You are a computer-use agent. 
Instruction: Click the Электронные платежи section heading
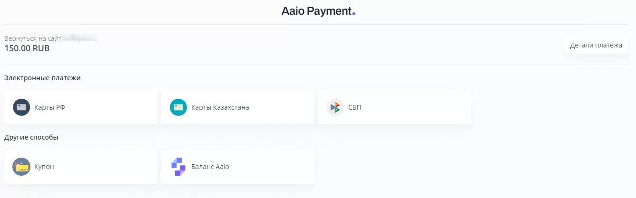tap(42, 78)
